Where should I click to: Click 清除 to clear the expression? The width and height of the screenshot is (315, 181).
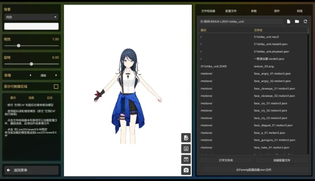click(43, 76)
